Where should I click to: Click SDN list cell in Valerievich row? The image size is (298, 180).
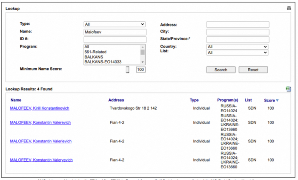pyautogui.click(x=252, y=141)
